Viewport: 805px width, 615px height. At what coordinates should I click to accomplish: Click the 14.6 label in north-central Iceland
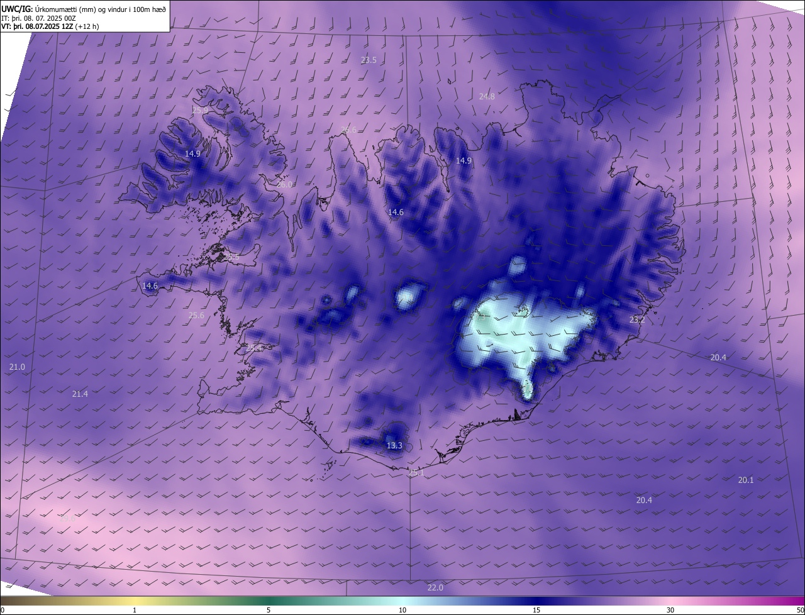click(396, 213)
